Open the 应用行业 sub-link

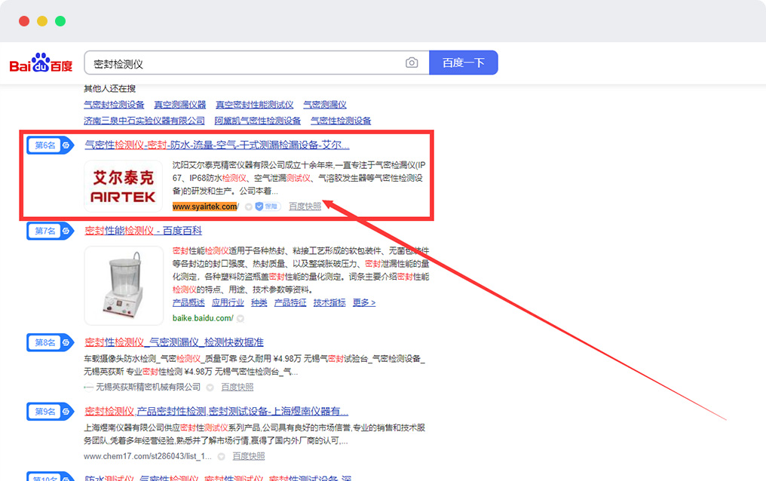[228, 303]
